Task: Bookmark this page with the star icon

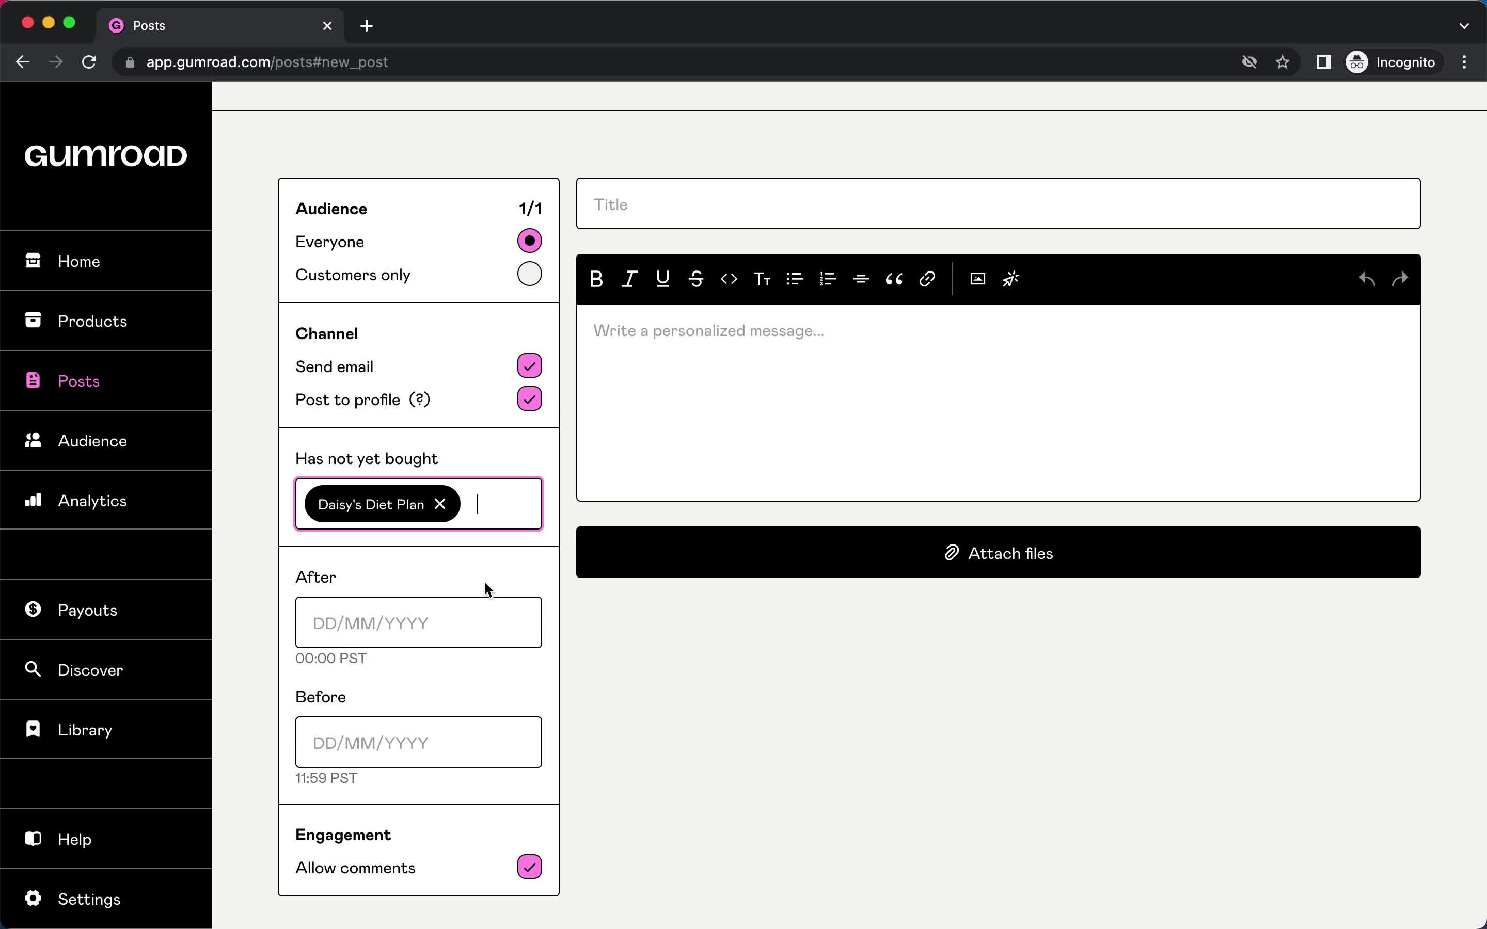Action: pos(1283,62)
